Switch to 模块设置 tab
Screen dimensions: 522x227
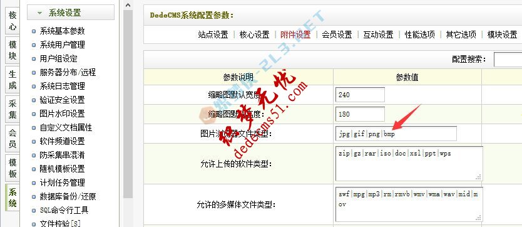point(502,34)
